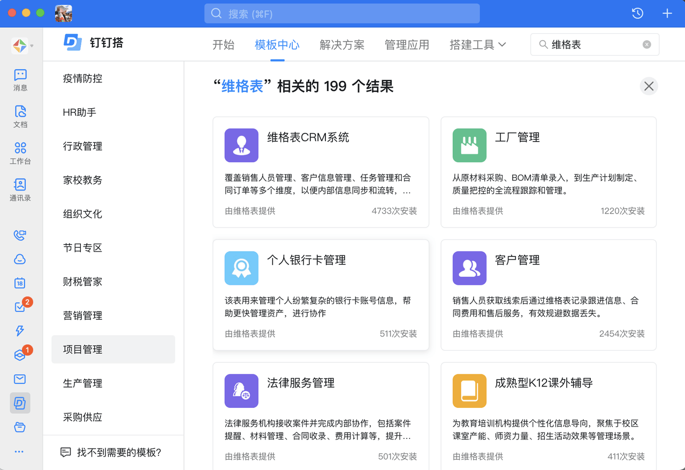Click the 客户管理 card description text
685x470 pixels.
[545, 307]
